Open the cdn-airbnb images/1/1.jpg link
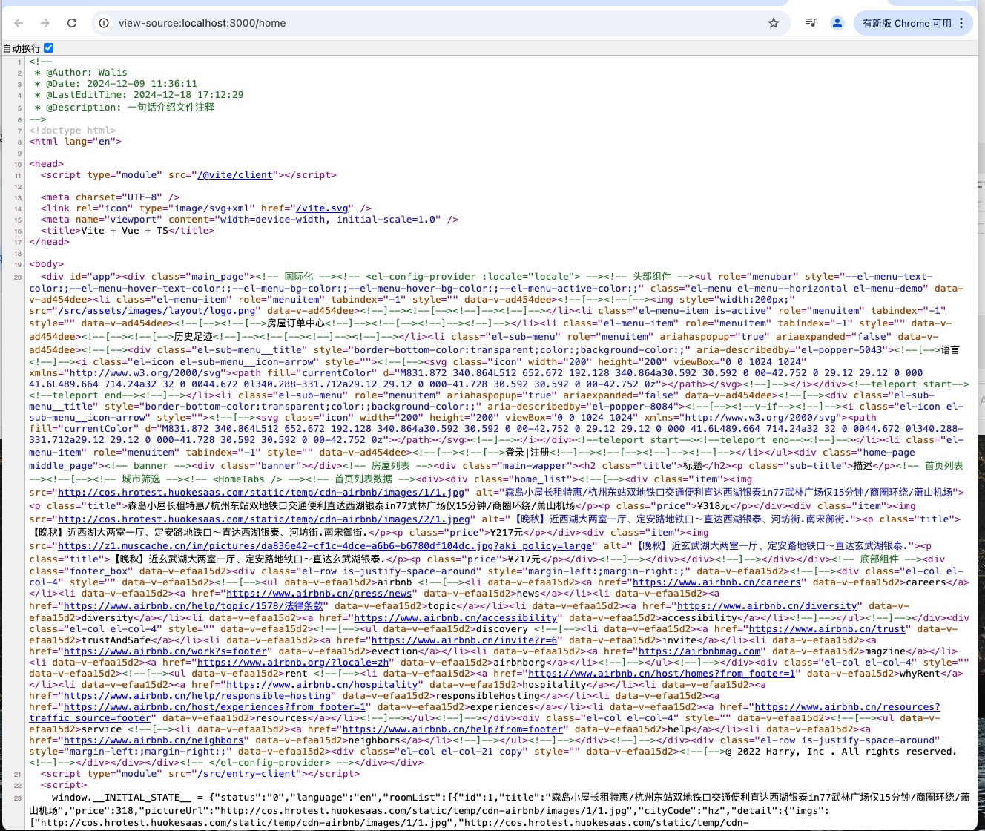 point(262,492)
